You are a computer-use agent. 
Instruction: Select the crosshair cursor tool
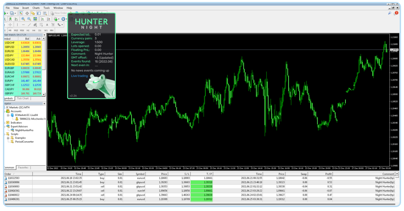coord(10,25)
